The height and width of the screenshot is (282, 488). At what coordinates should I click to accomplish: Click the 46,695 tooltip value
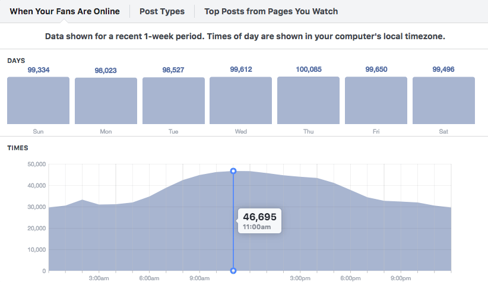(259, 217)
